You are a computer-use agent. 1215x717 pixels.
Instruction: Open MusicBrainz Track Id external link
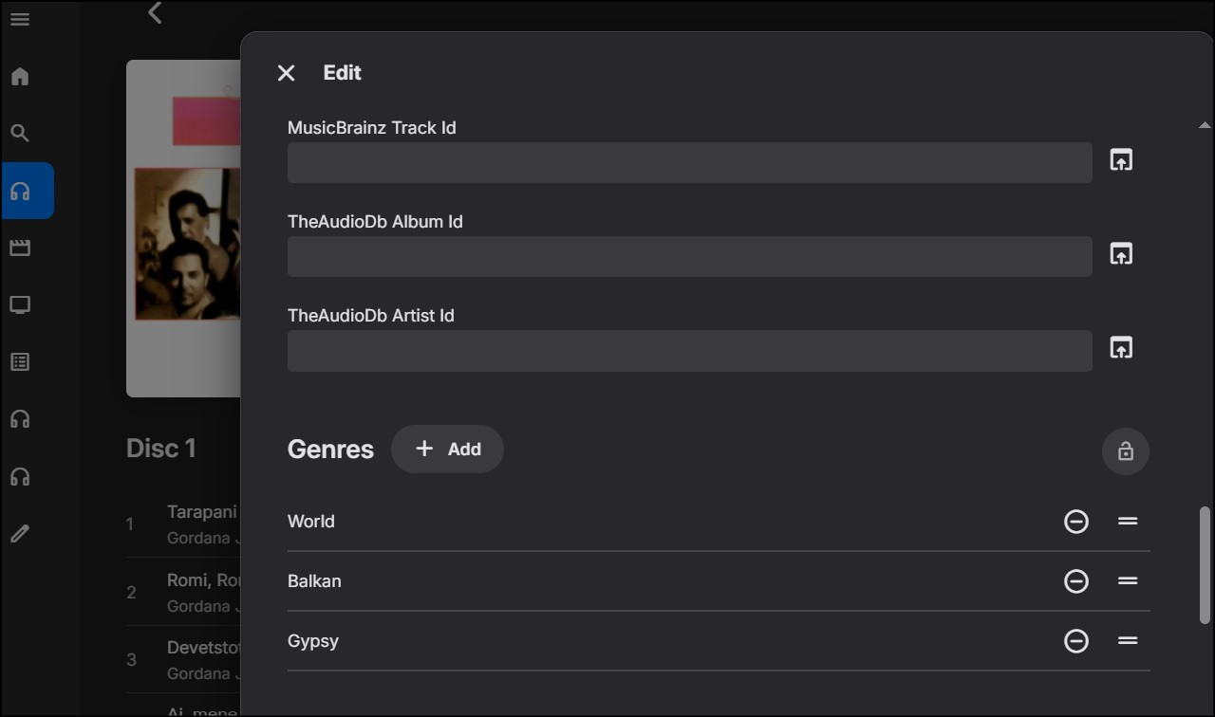pyautogui.click(x=1121, y=160)
